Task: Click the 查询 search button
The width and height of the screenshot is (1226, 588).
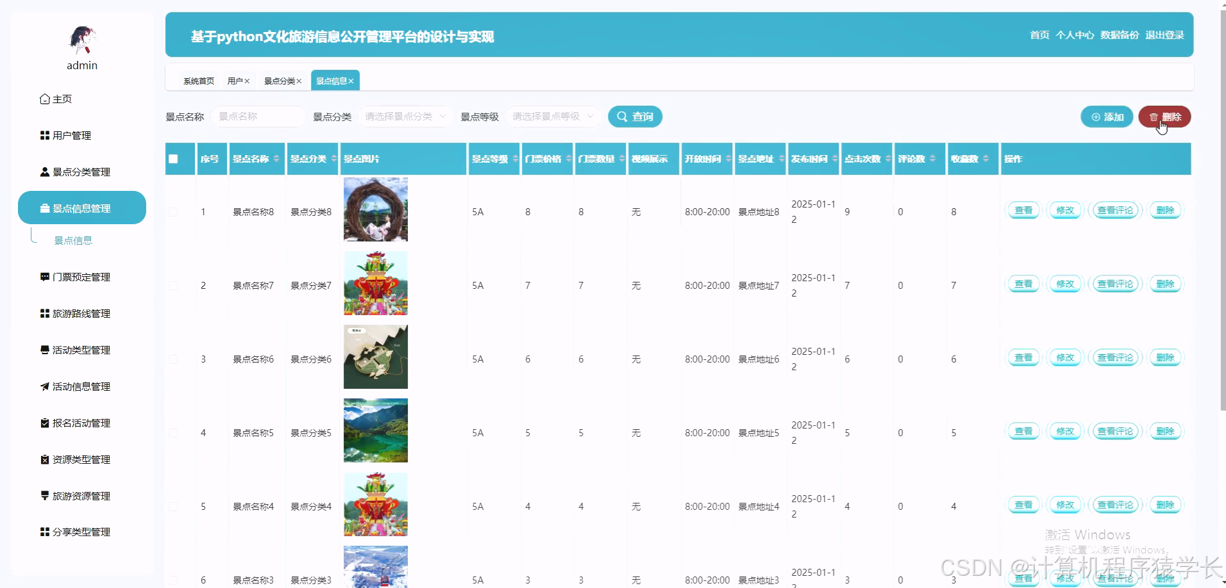Action: click(635, 117)
